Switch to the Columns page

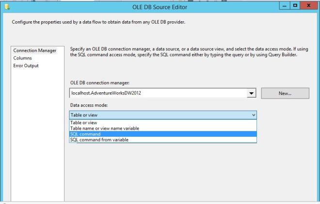click(23, 58)
